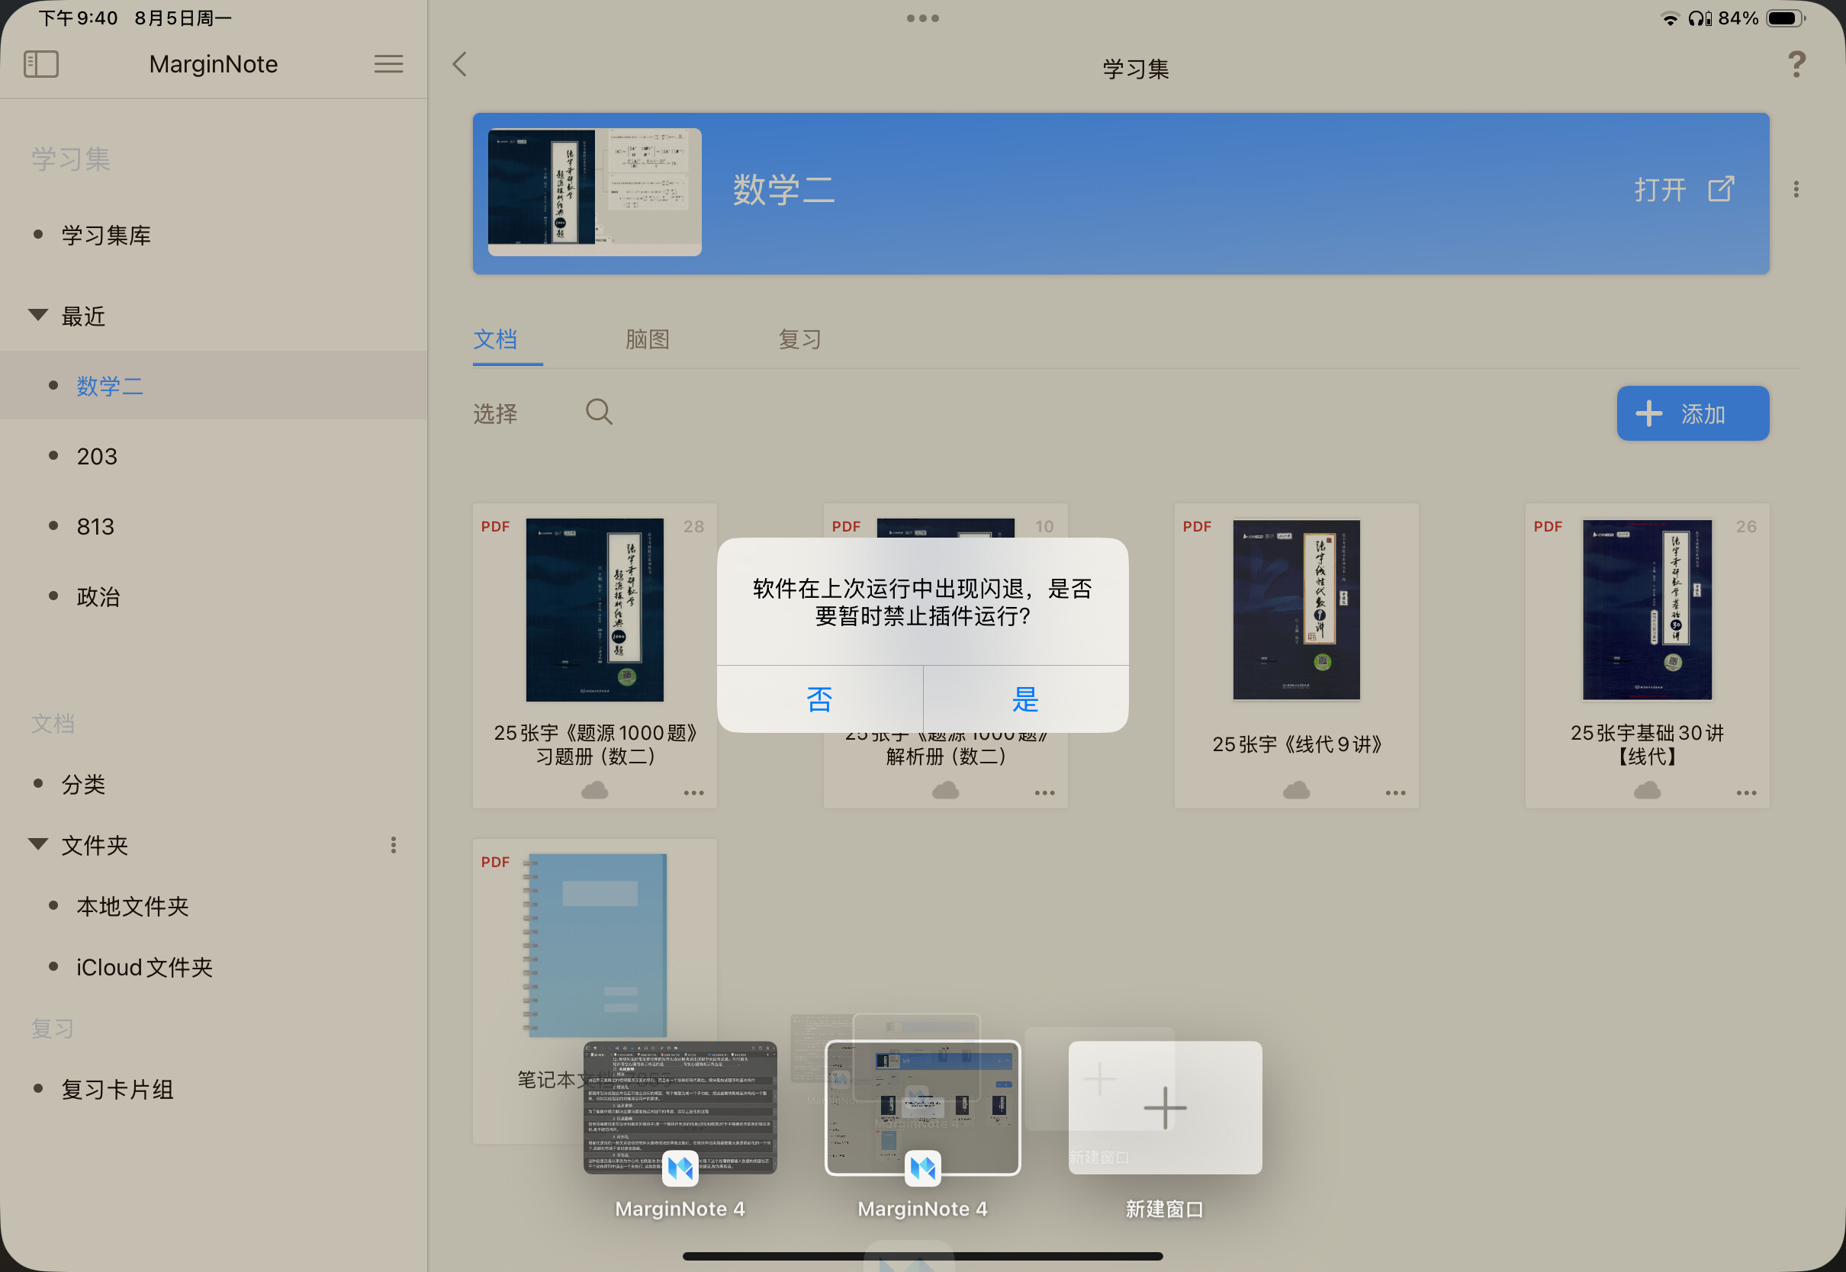The image size is (1846, 1272).
Task: Open the three-dot menu beside 数学二 banner
Action: 1796,189
